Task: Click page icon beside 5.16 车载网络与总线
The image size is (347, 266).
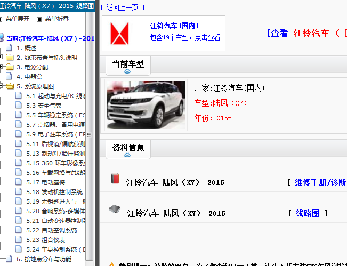Action: click(19, 172)
